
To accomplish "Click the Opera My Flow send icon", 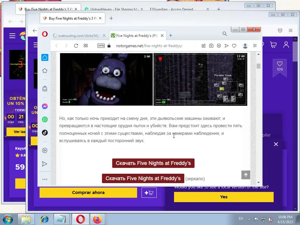I will tap(226, 46).
